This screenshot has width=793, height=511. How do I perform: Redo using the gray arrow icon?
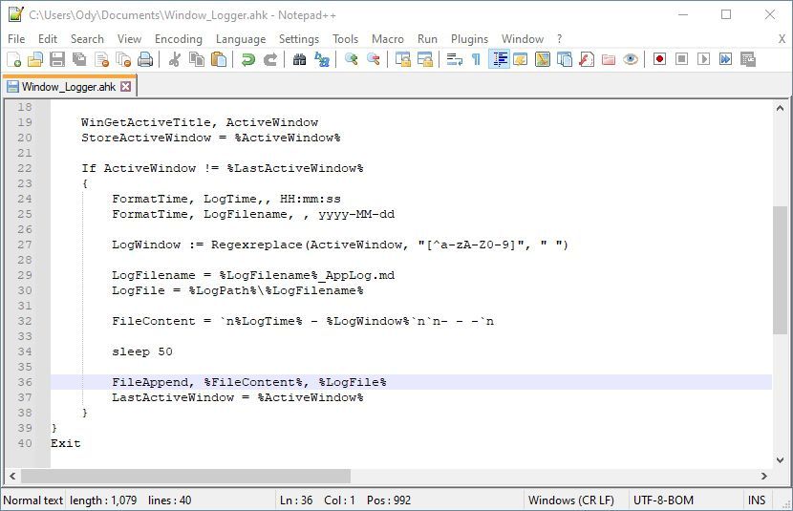point(270,59)
